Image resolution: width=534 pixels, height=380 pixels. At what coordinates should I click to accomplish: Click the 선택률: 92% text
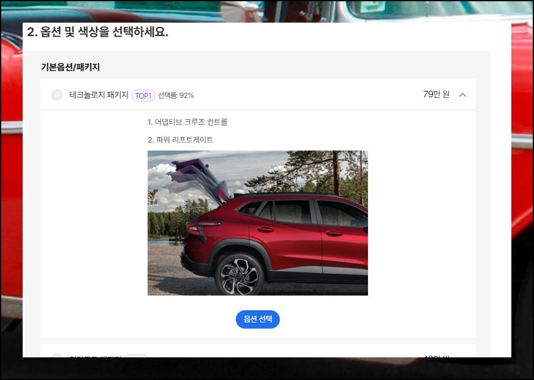click(176, 95)
